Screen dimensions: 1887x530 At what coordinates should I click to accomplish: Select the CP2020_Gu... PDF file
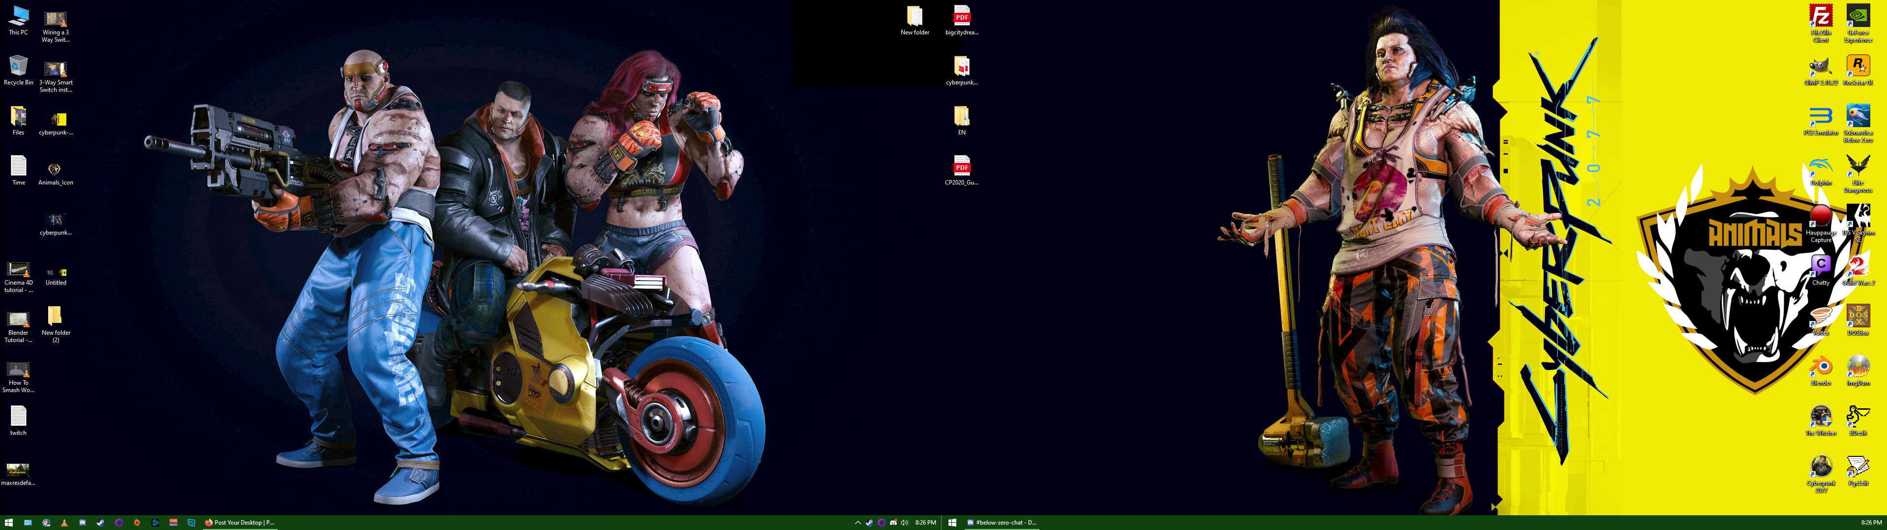(962, 171)
